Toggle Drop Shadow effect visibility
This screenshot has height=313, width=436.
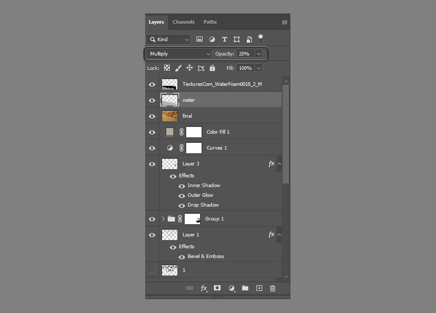[182, 206]
